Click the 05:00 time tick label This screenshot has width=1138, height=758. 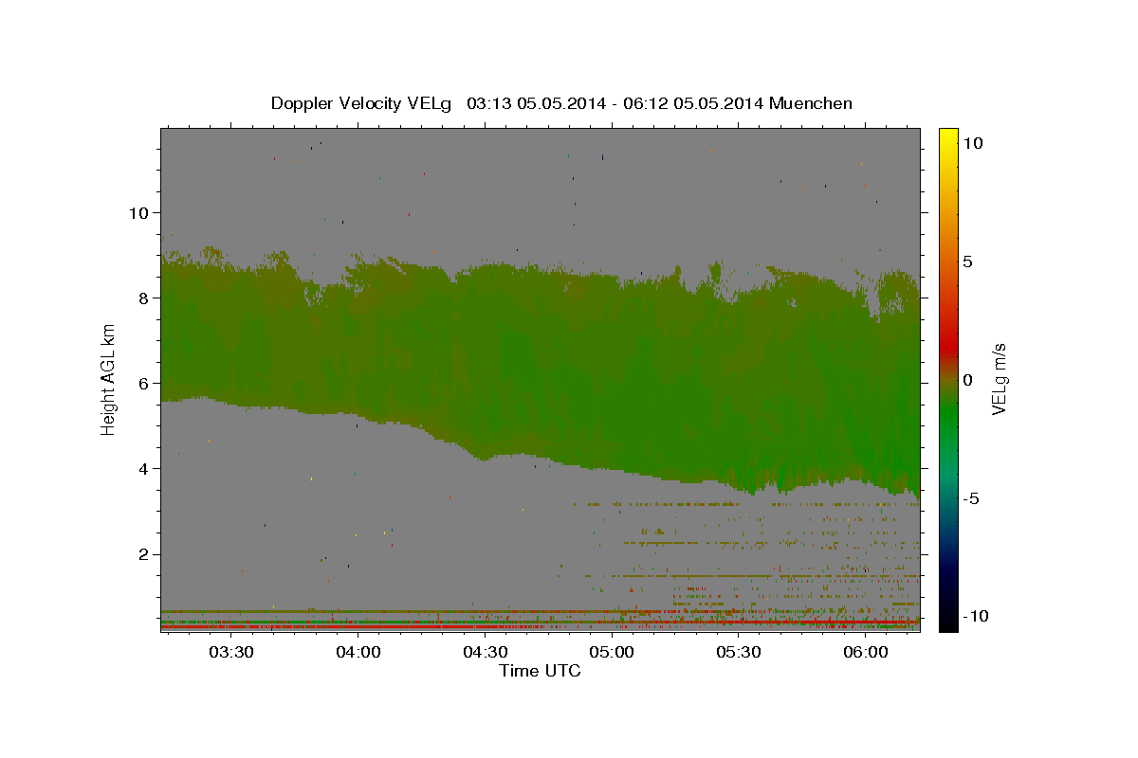click(x=612, y=652)
